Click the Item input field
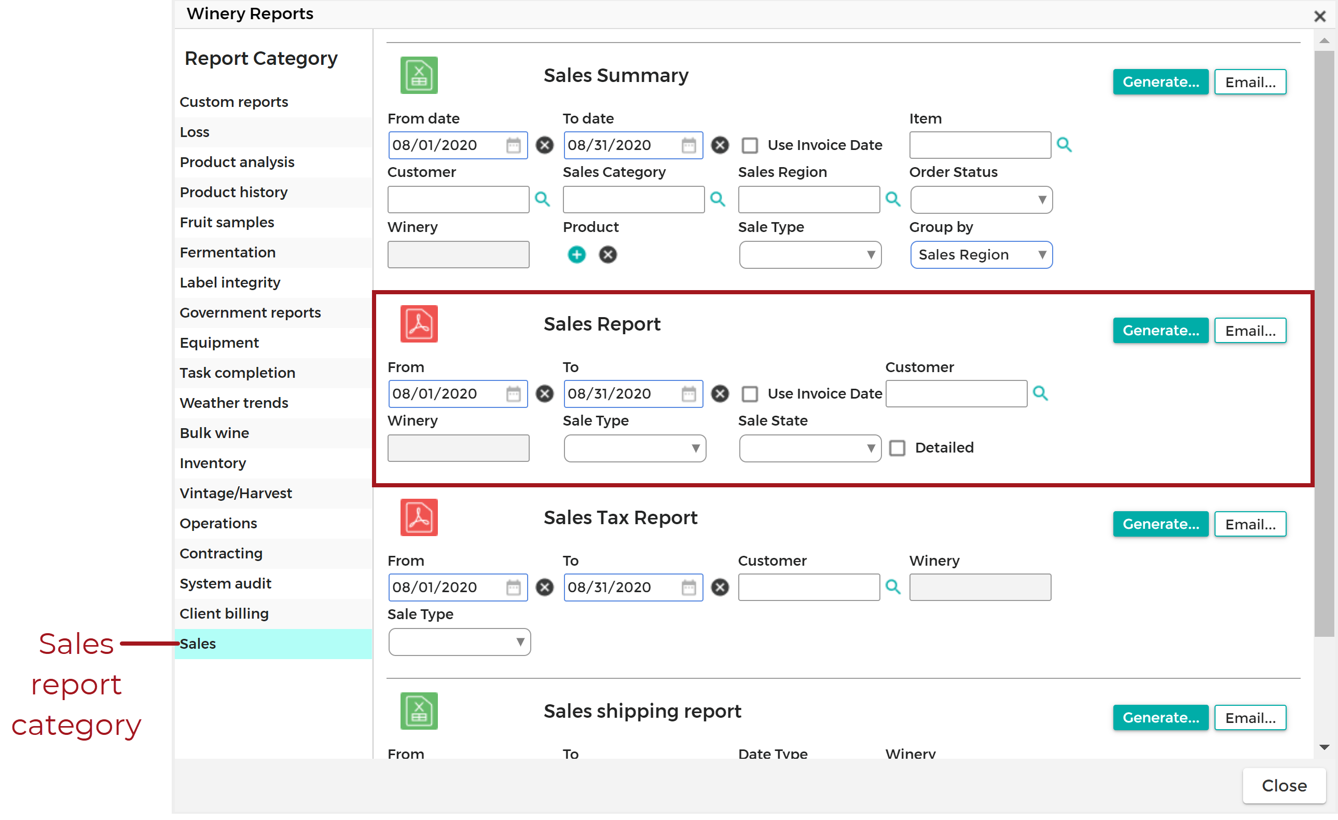 tap(980, 145)
